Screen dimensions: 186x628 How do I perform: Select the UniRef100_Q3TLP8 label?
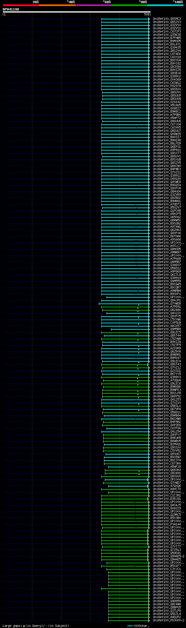[167, 611]
